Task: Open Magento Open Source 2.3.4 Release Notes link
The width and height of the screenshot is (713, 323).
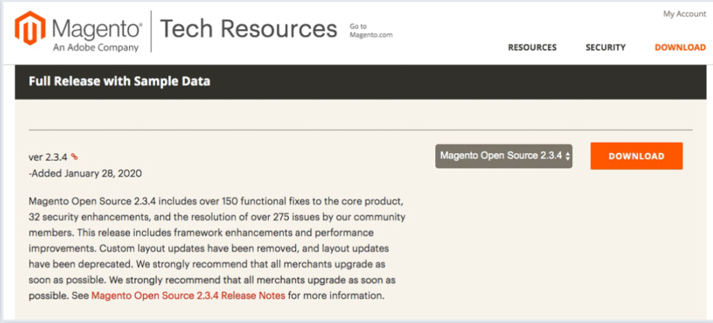Action: [188, 296]
